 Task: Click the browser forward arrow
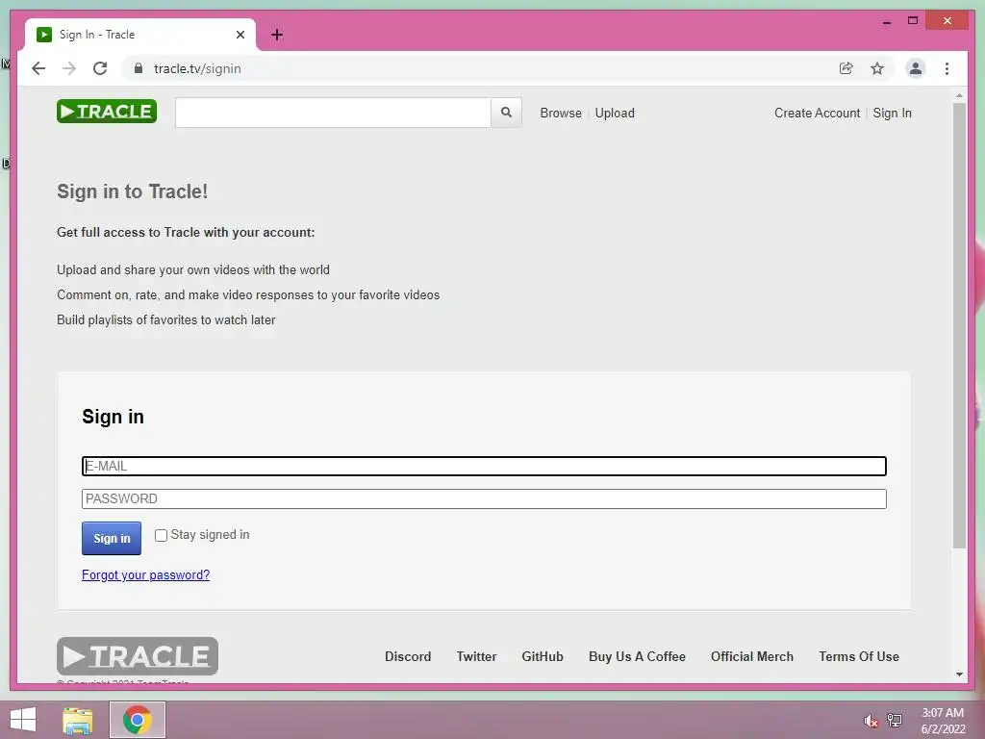[69, 68]
